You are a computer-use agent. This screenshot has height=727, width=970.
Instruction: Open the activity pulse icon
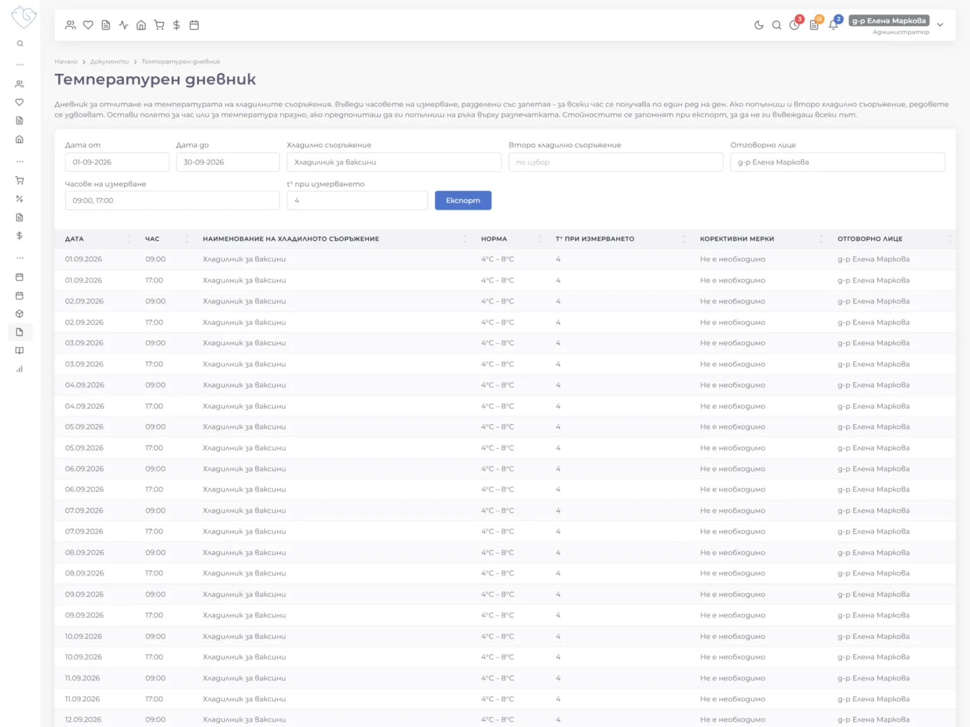124,25
